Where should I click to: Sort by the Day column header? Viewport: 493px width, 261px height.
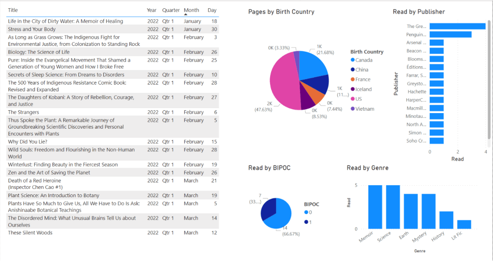click(212, 10)
